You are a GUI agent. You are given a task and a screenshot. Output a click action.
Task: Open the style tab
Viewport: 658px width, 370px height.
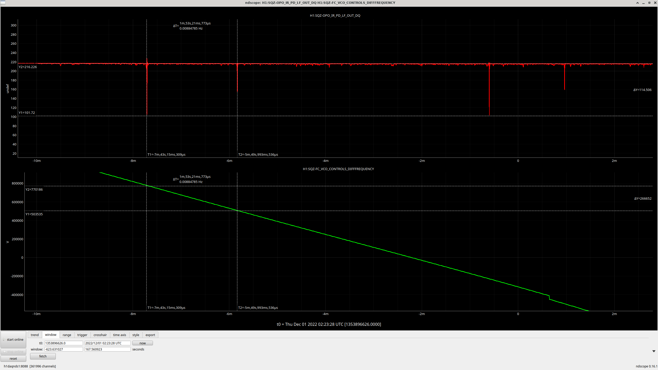(x=136, y=335)
